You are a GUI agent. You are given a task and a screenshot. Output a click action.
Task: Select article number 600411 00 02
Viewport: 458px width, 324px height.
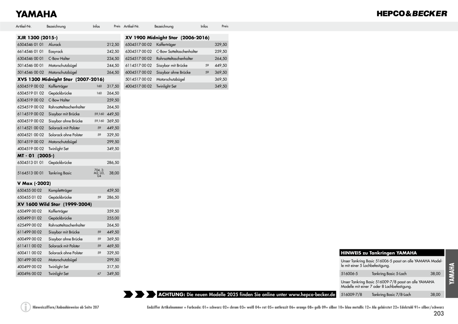tap(30, 253)
